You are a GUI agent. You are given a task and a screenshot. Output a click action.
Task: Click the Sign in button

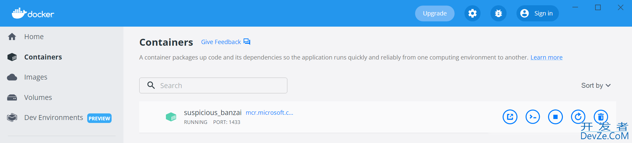[537, 13]
